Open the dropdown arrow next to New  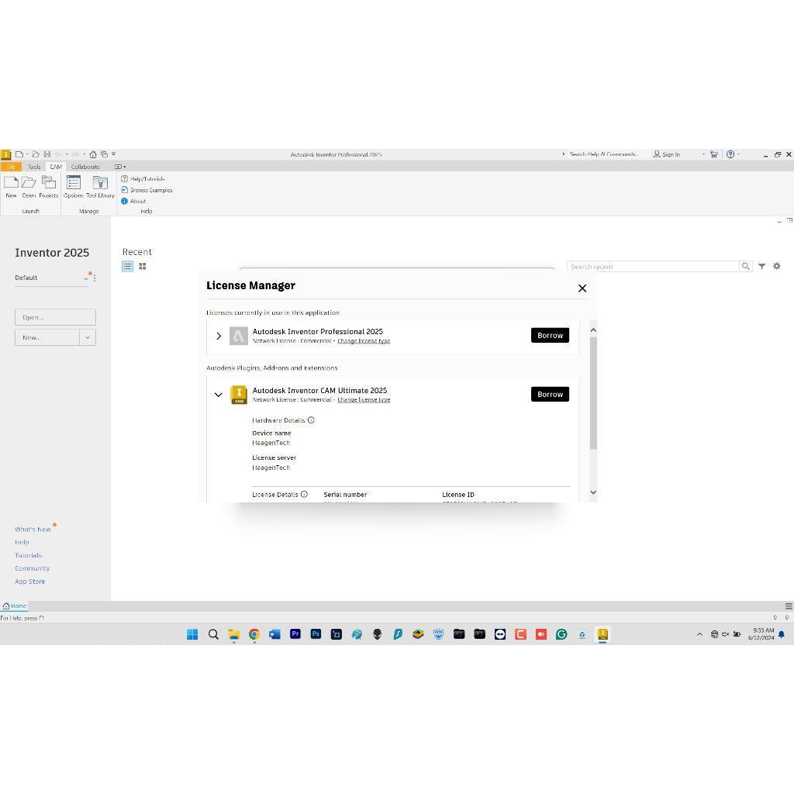88,337
